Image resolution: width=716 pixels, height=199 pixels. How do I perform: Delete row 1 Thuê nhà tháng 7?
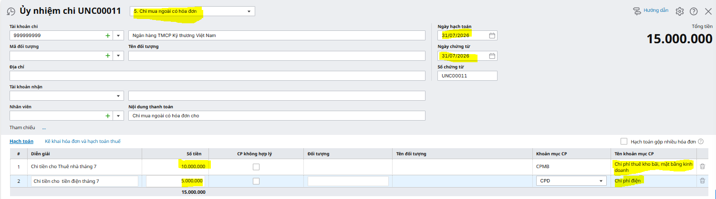[x=702, y=166]
